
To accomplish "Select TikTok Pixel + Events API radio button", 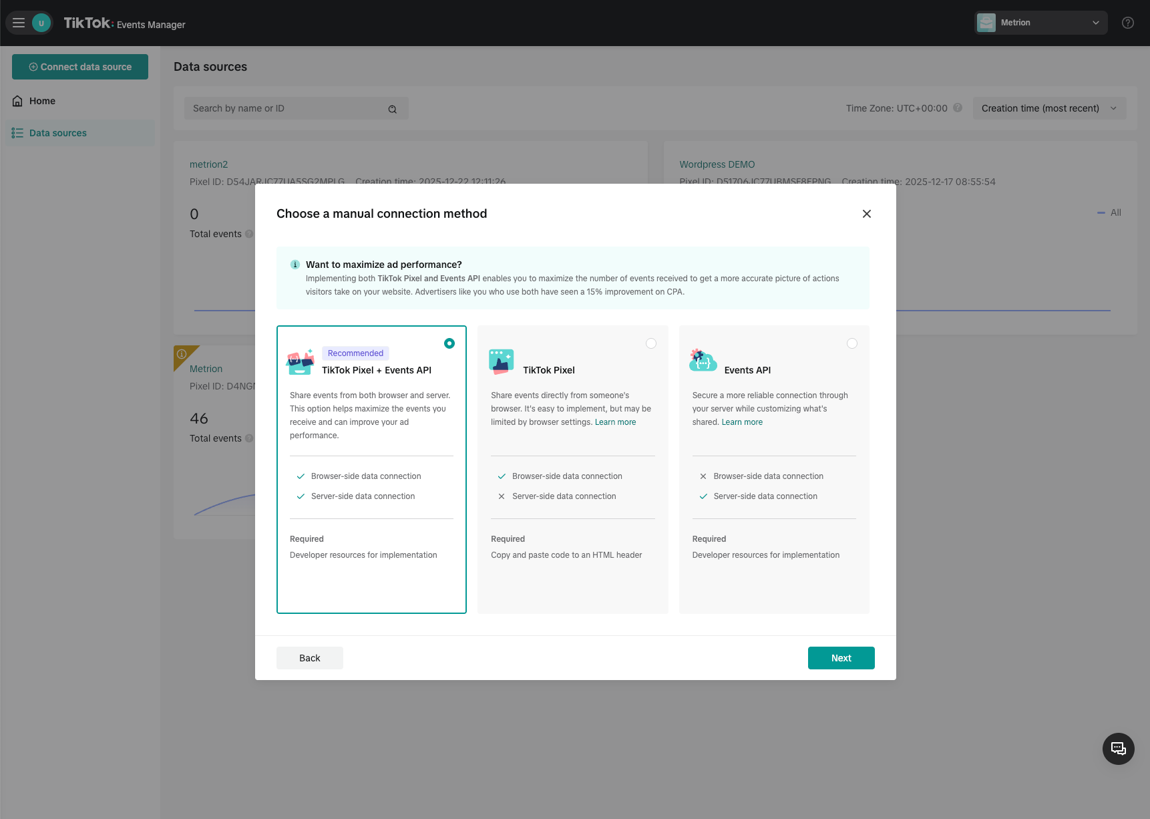I will (449, 343).
